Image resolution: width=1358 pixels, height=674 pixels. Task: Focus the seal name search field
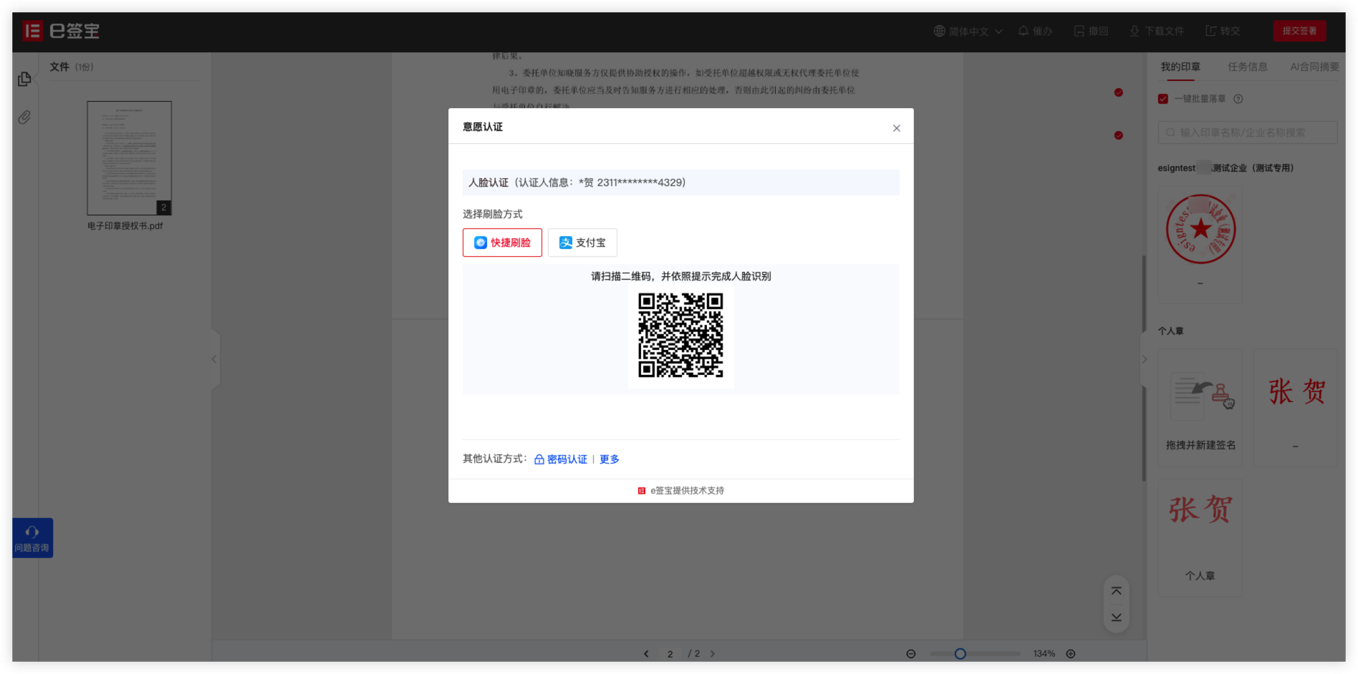click(x=1248, y=132)
